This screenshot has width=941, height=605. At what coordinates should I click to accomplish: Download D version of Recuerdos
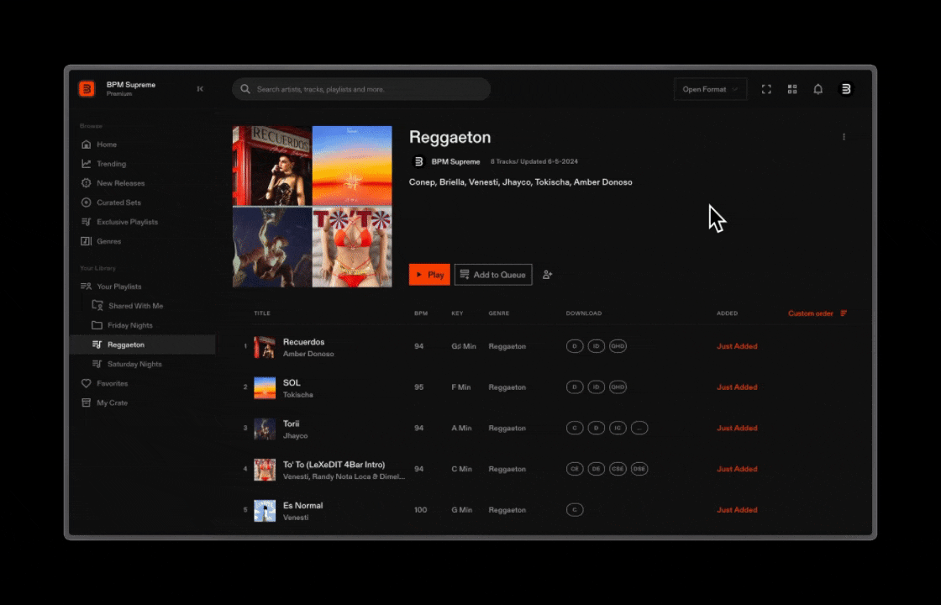click(x=575, y=346)
